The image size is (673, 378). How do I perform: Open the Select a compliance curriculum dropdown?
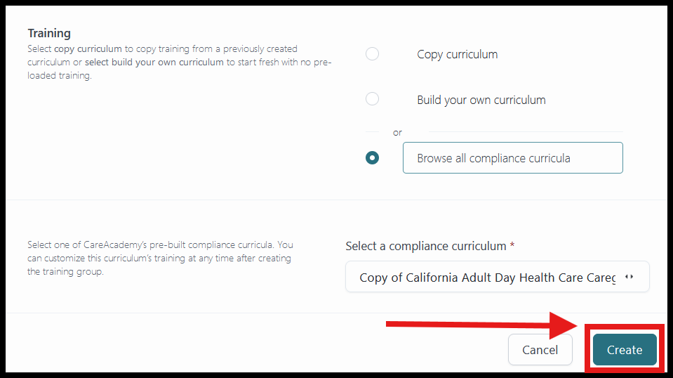(x=498, y=277)
